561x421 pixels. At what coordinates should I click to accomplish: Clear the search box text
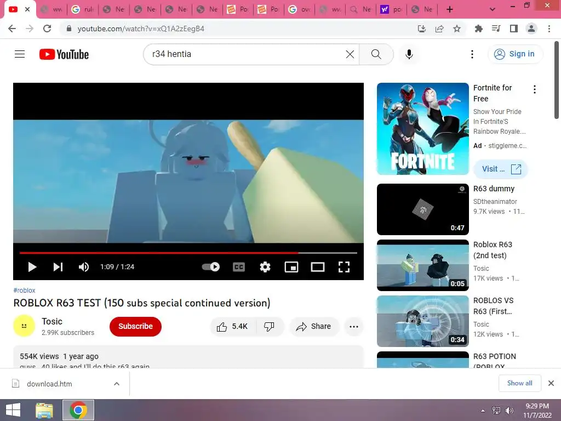(350, 54)
